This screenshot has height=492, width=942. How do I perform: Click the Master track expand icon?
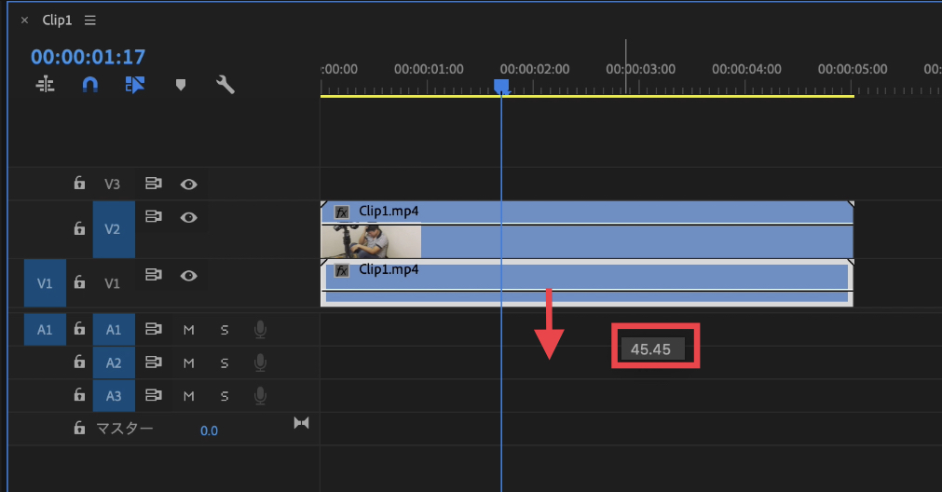pyautogui.click(x=301, y=423)
